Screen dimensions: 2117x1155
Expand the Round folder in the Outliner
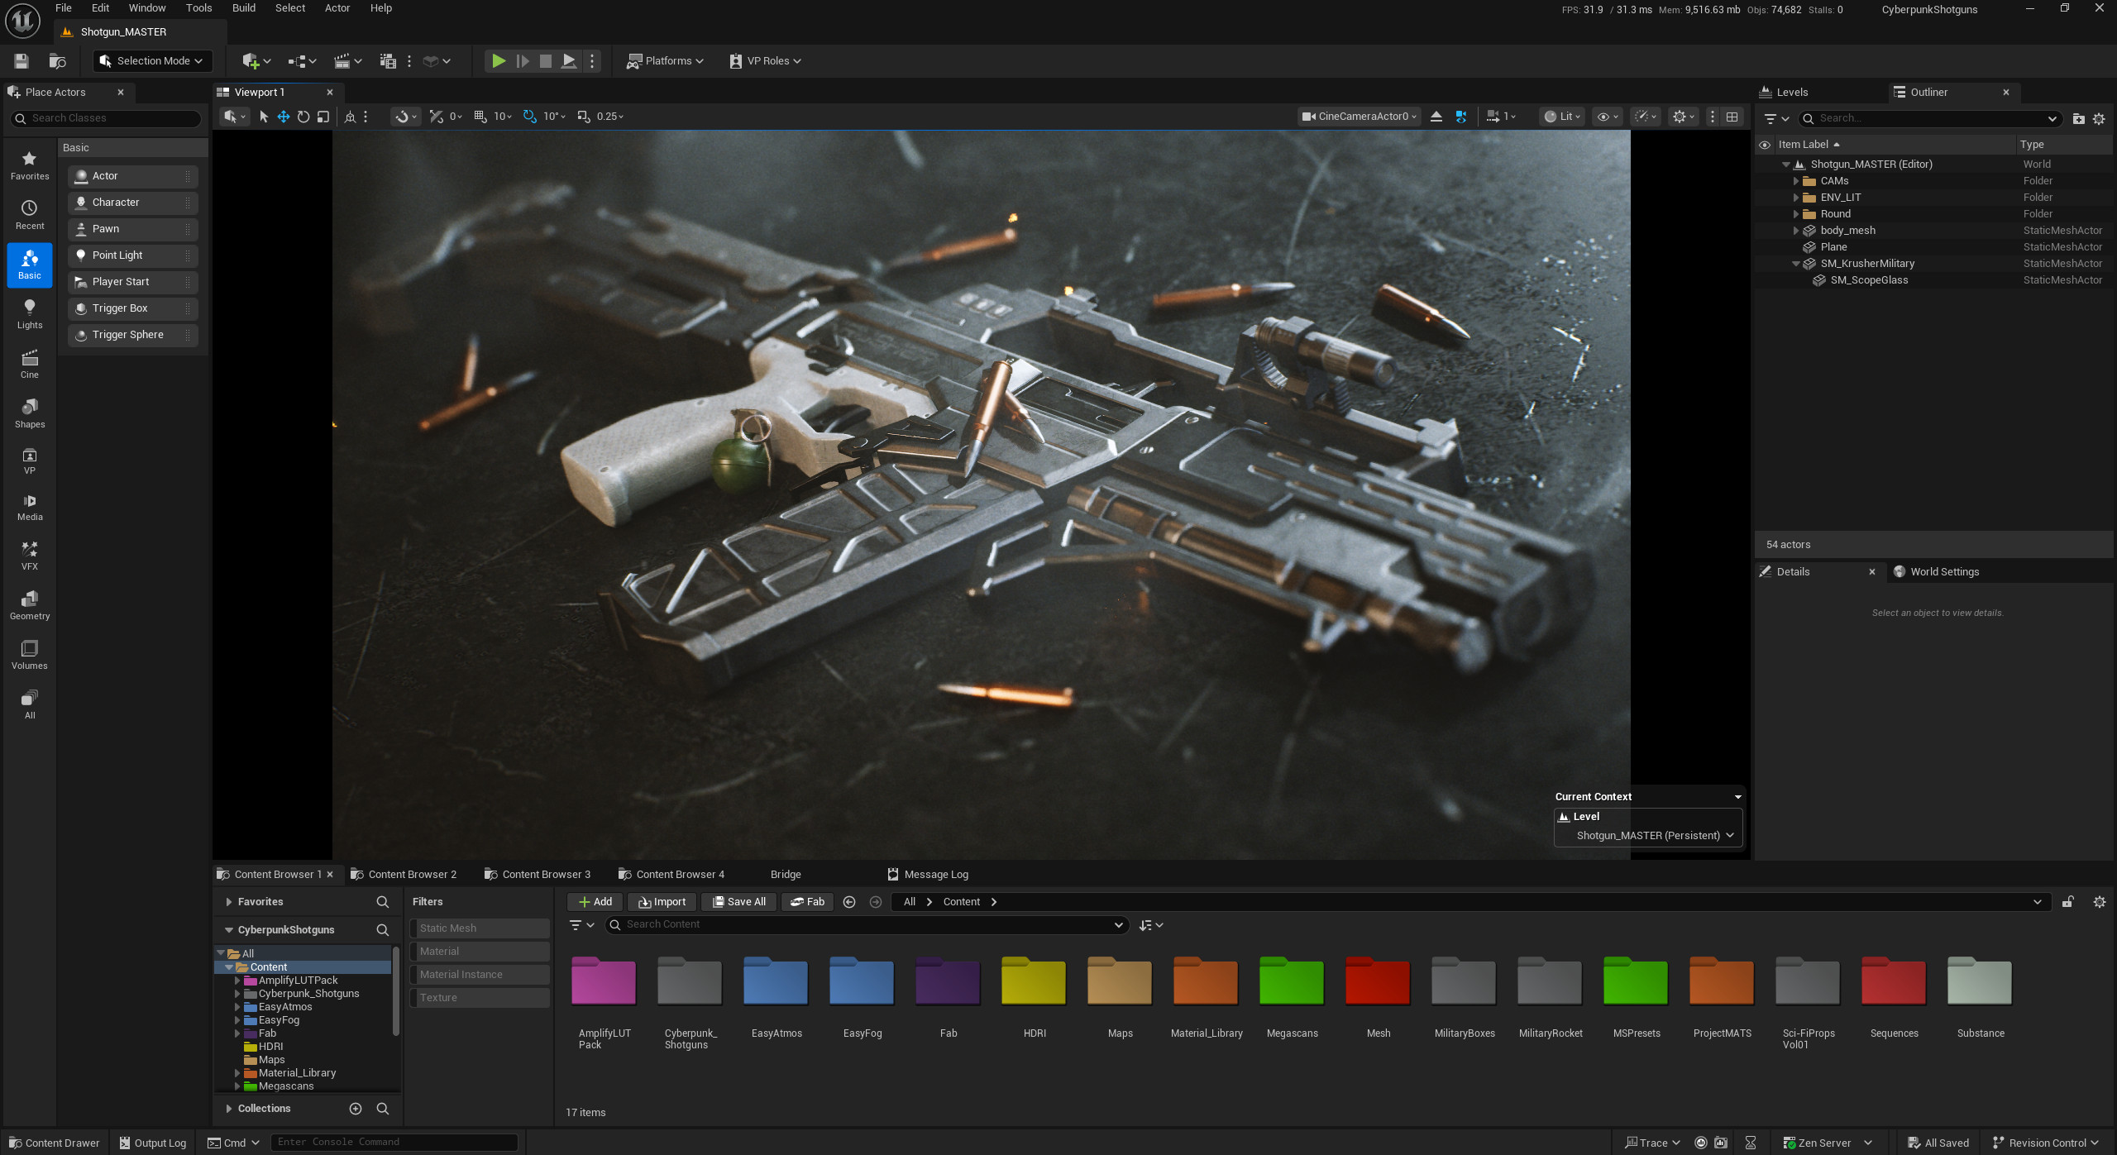click(1796, 213)
